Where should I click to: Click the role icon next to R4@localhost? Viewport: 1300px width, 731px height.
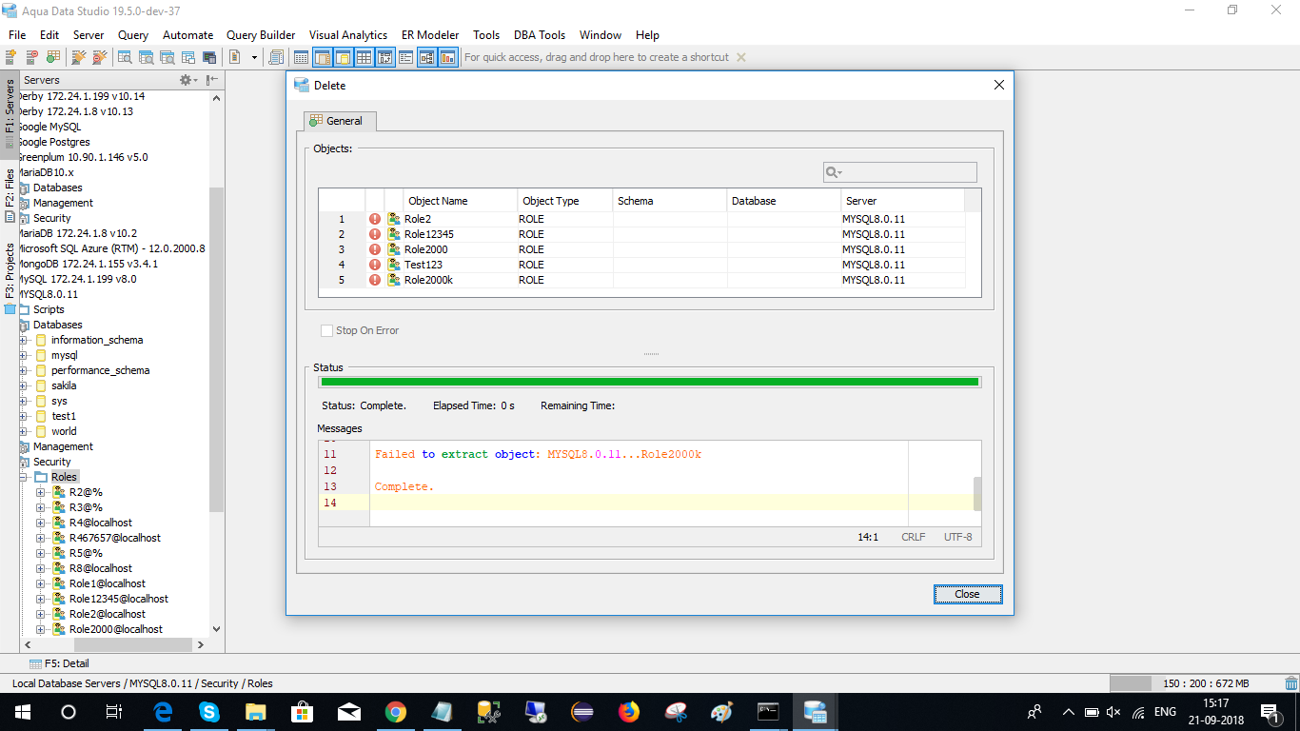pyautogui.click(x=58, y=523)
